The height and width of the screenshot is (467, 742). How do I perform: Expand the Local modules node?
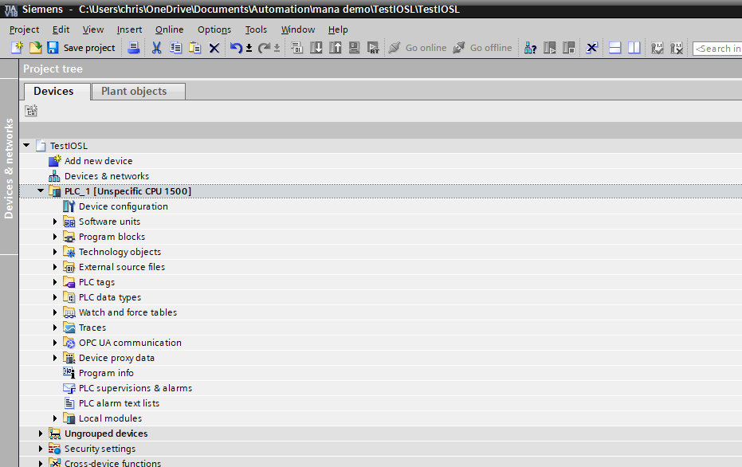coord(55,418)
